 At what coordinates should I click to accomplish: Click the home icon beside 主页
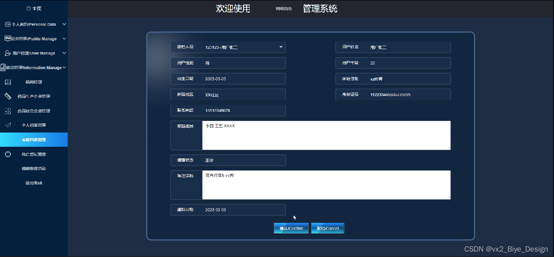[x=28, y=8]
